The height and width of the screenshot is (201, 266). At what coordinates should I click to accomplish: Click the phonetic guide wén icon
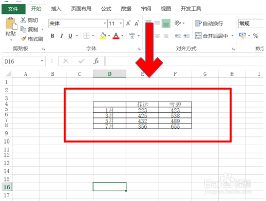(132, 36)
